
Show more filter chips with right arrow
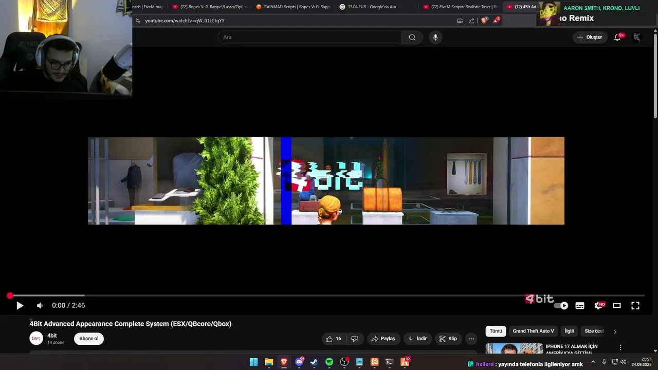[615, 331]
